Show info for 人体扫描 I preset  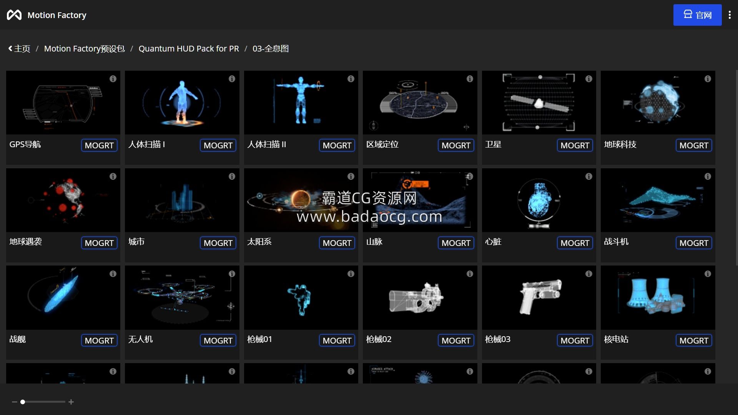pos(232,79)
